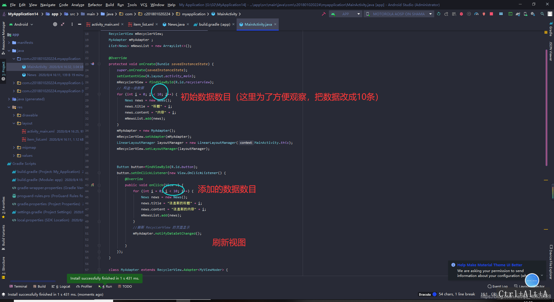This screenshot has height=302, width=554.
Task: Open the AVD Manager
Action: pos(525,14)
